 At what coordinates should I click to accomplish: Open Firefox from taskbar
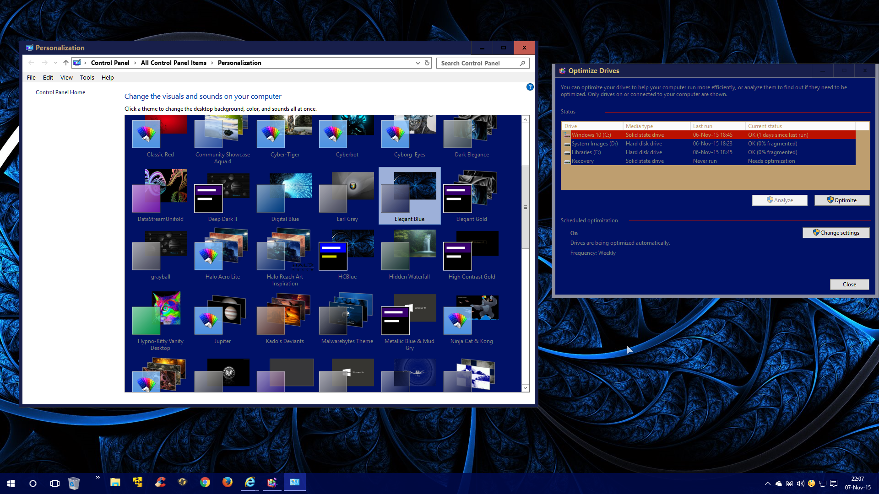pos(227,483)
